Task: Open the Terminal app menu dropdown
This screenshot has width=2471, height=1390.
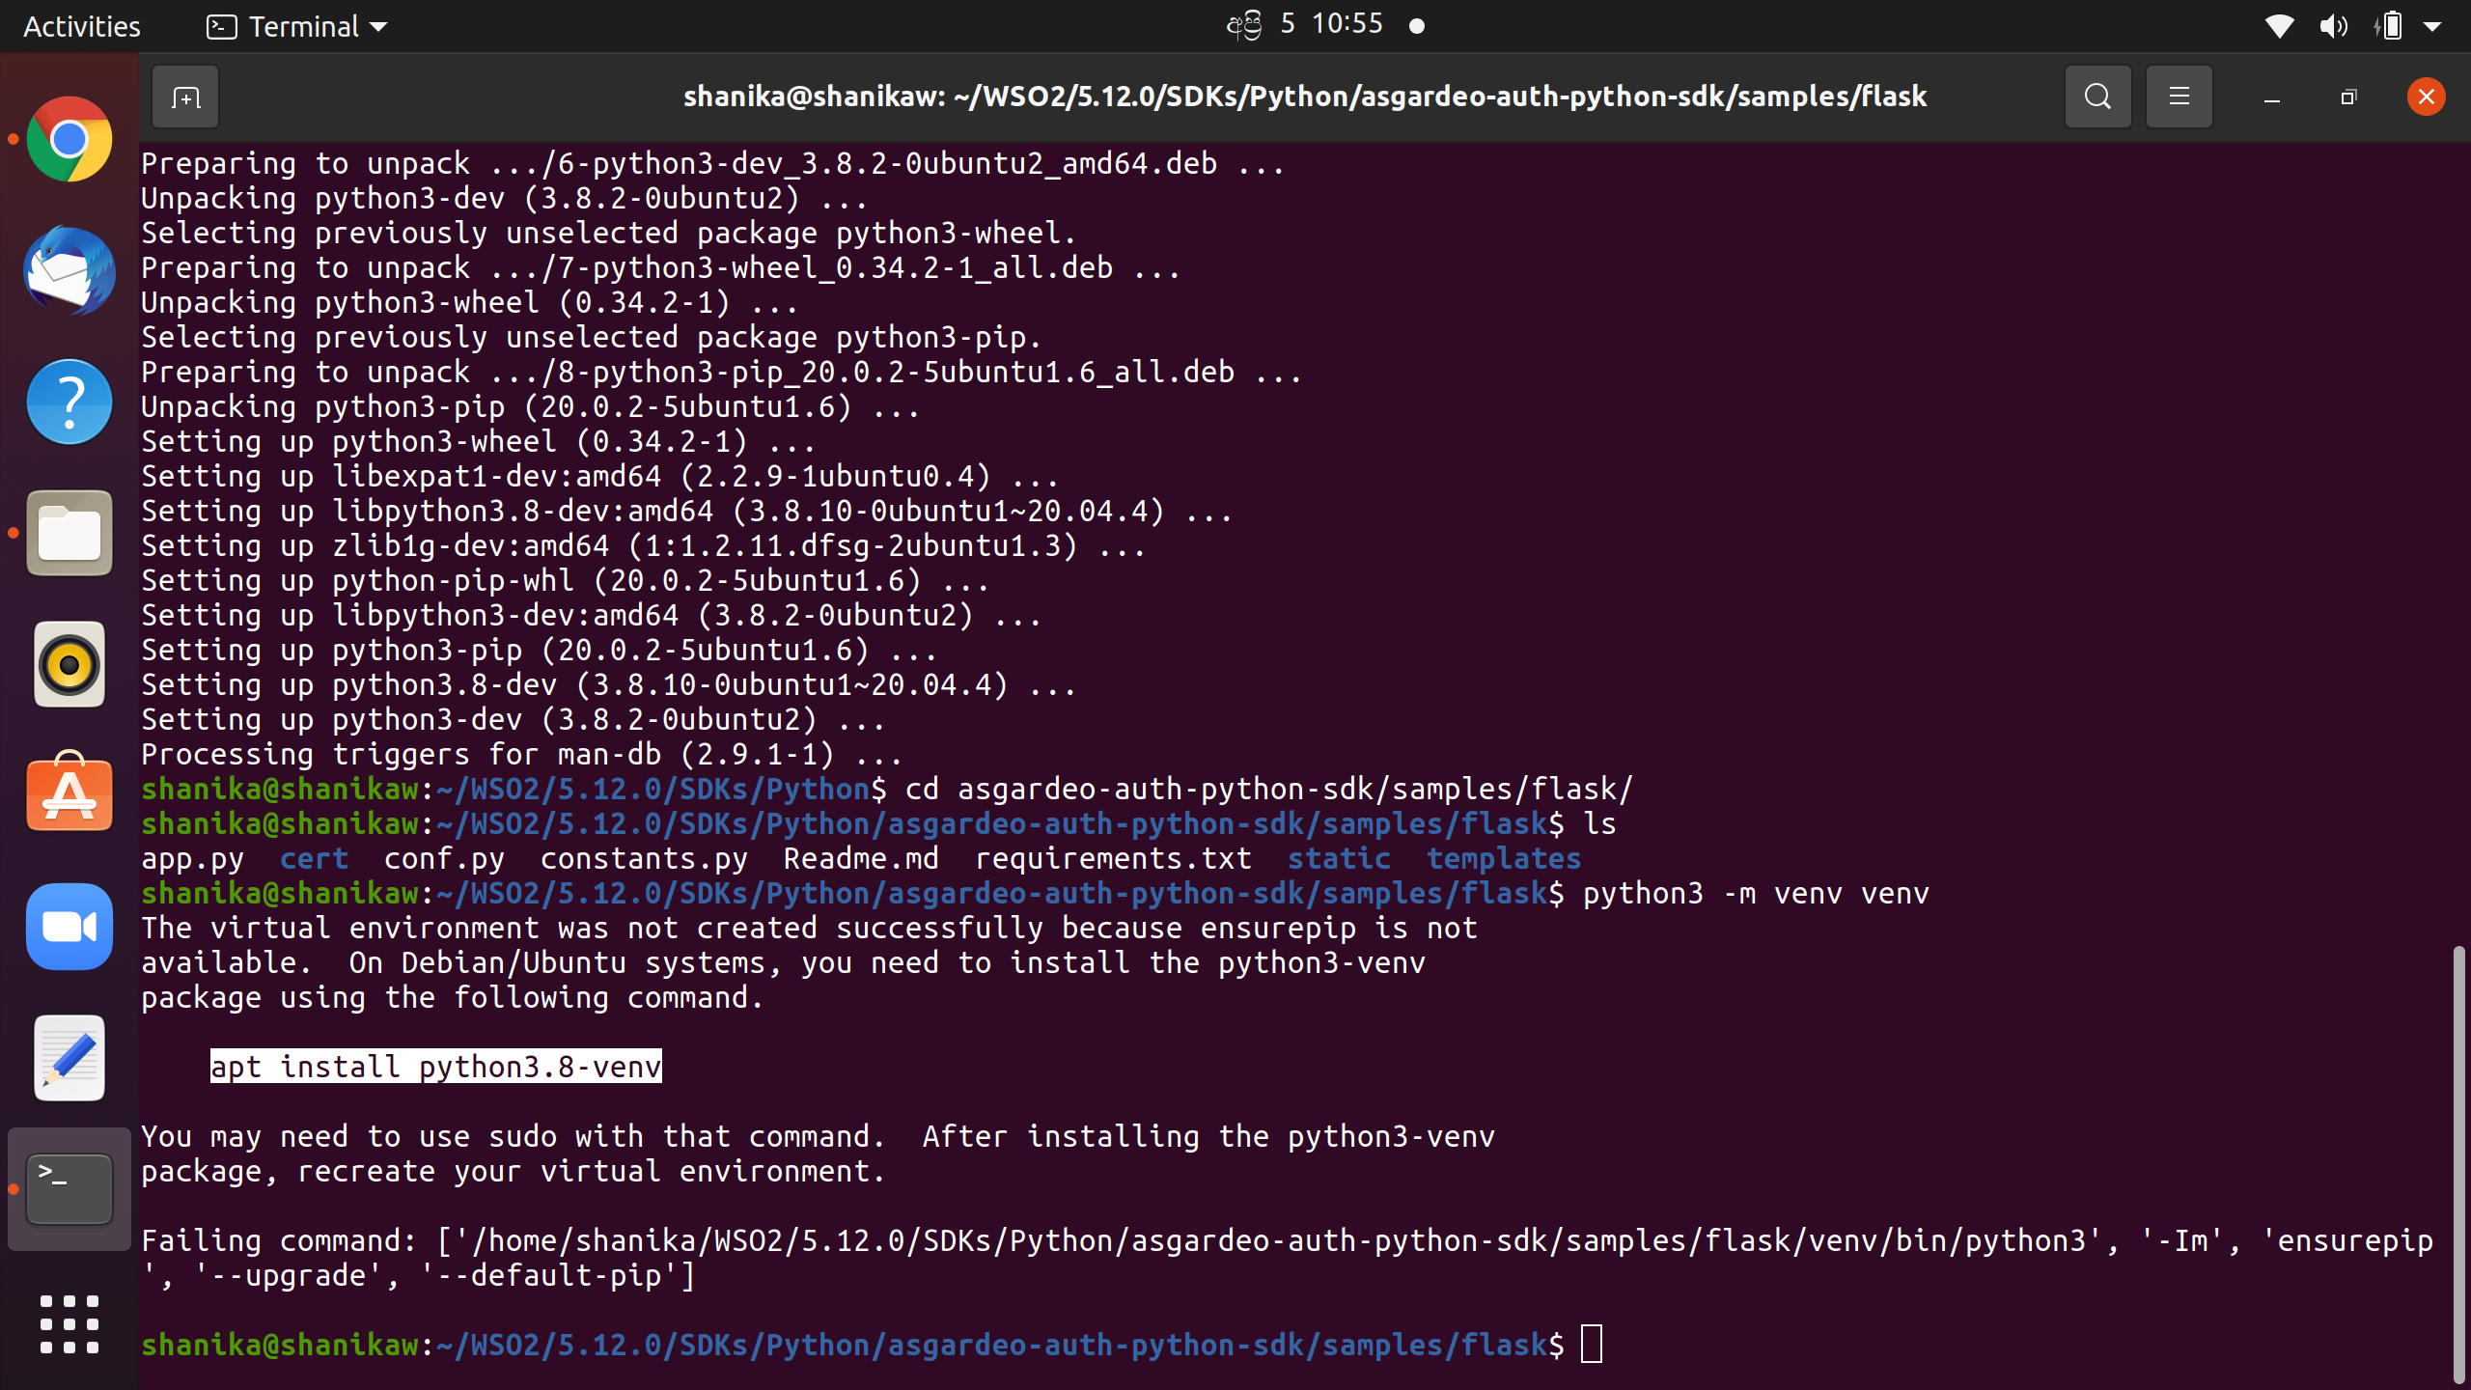Action: point(296,26)
